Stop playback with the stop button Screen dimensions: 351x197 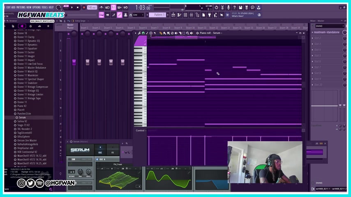pos(78,7)
